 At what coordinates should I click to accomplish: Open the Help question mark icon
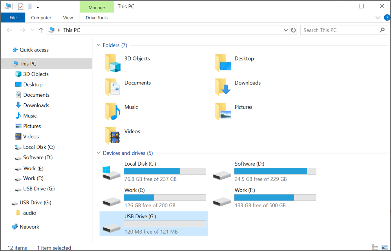pos(387,18)
